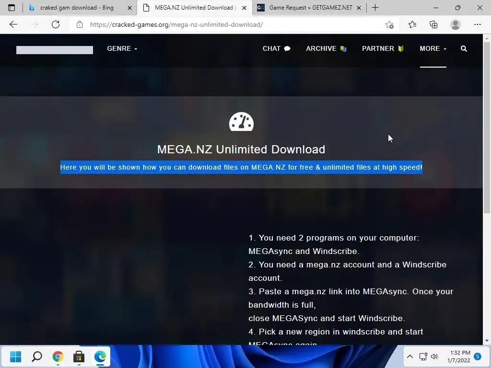Go back to previous page

[x=13, y=24]
